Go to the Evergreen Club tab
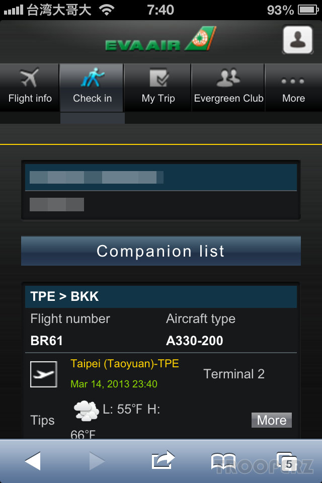The image size is (322, 483). click(x=228, y=87)
